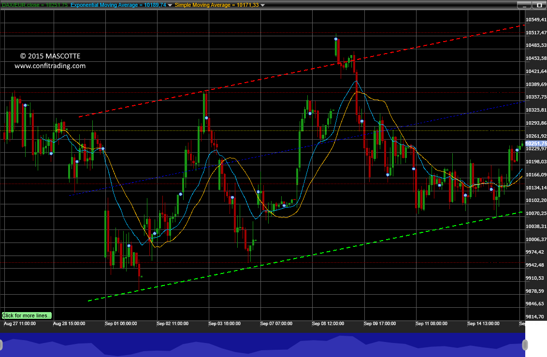Screen dimensions: 547x357
Task: Click the 10421,64 price axis label
Action: pyautogui.click(x=536, y=71)
